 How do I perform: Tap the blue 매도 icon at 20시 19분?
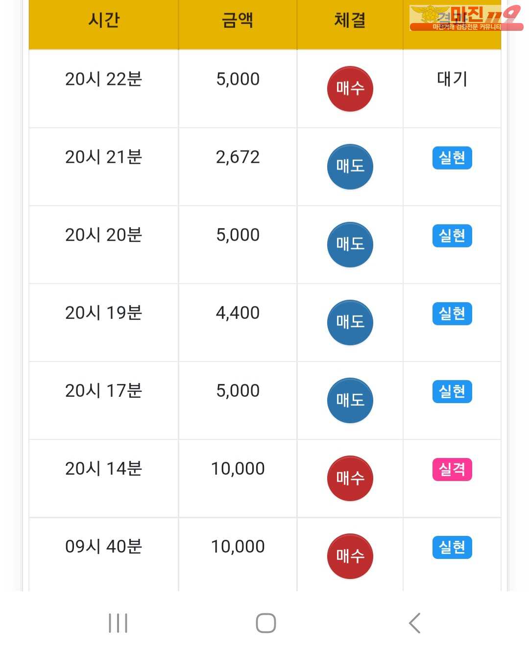pos(350,322)
